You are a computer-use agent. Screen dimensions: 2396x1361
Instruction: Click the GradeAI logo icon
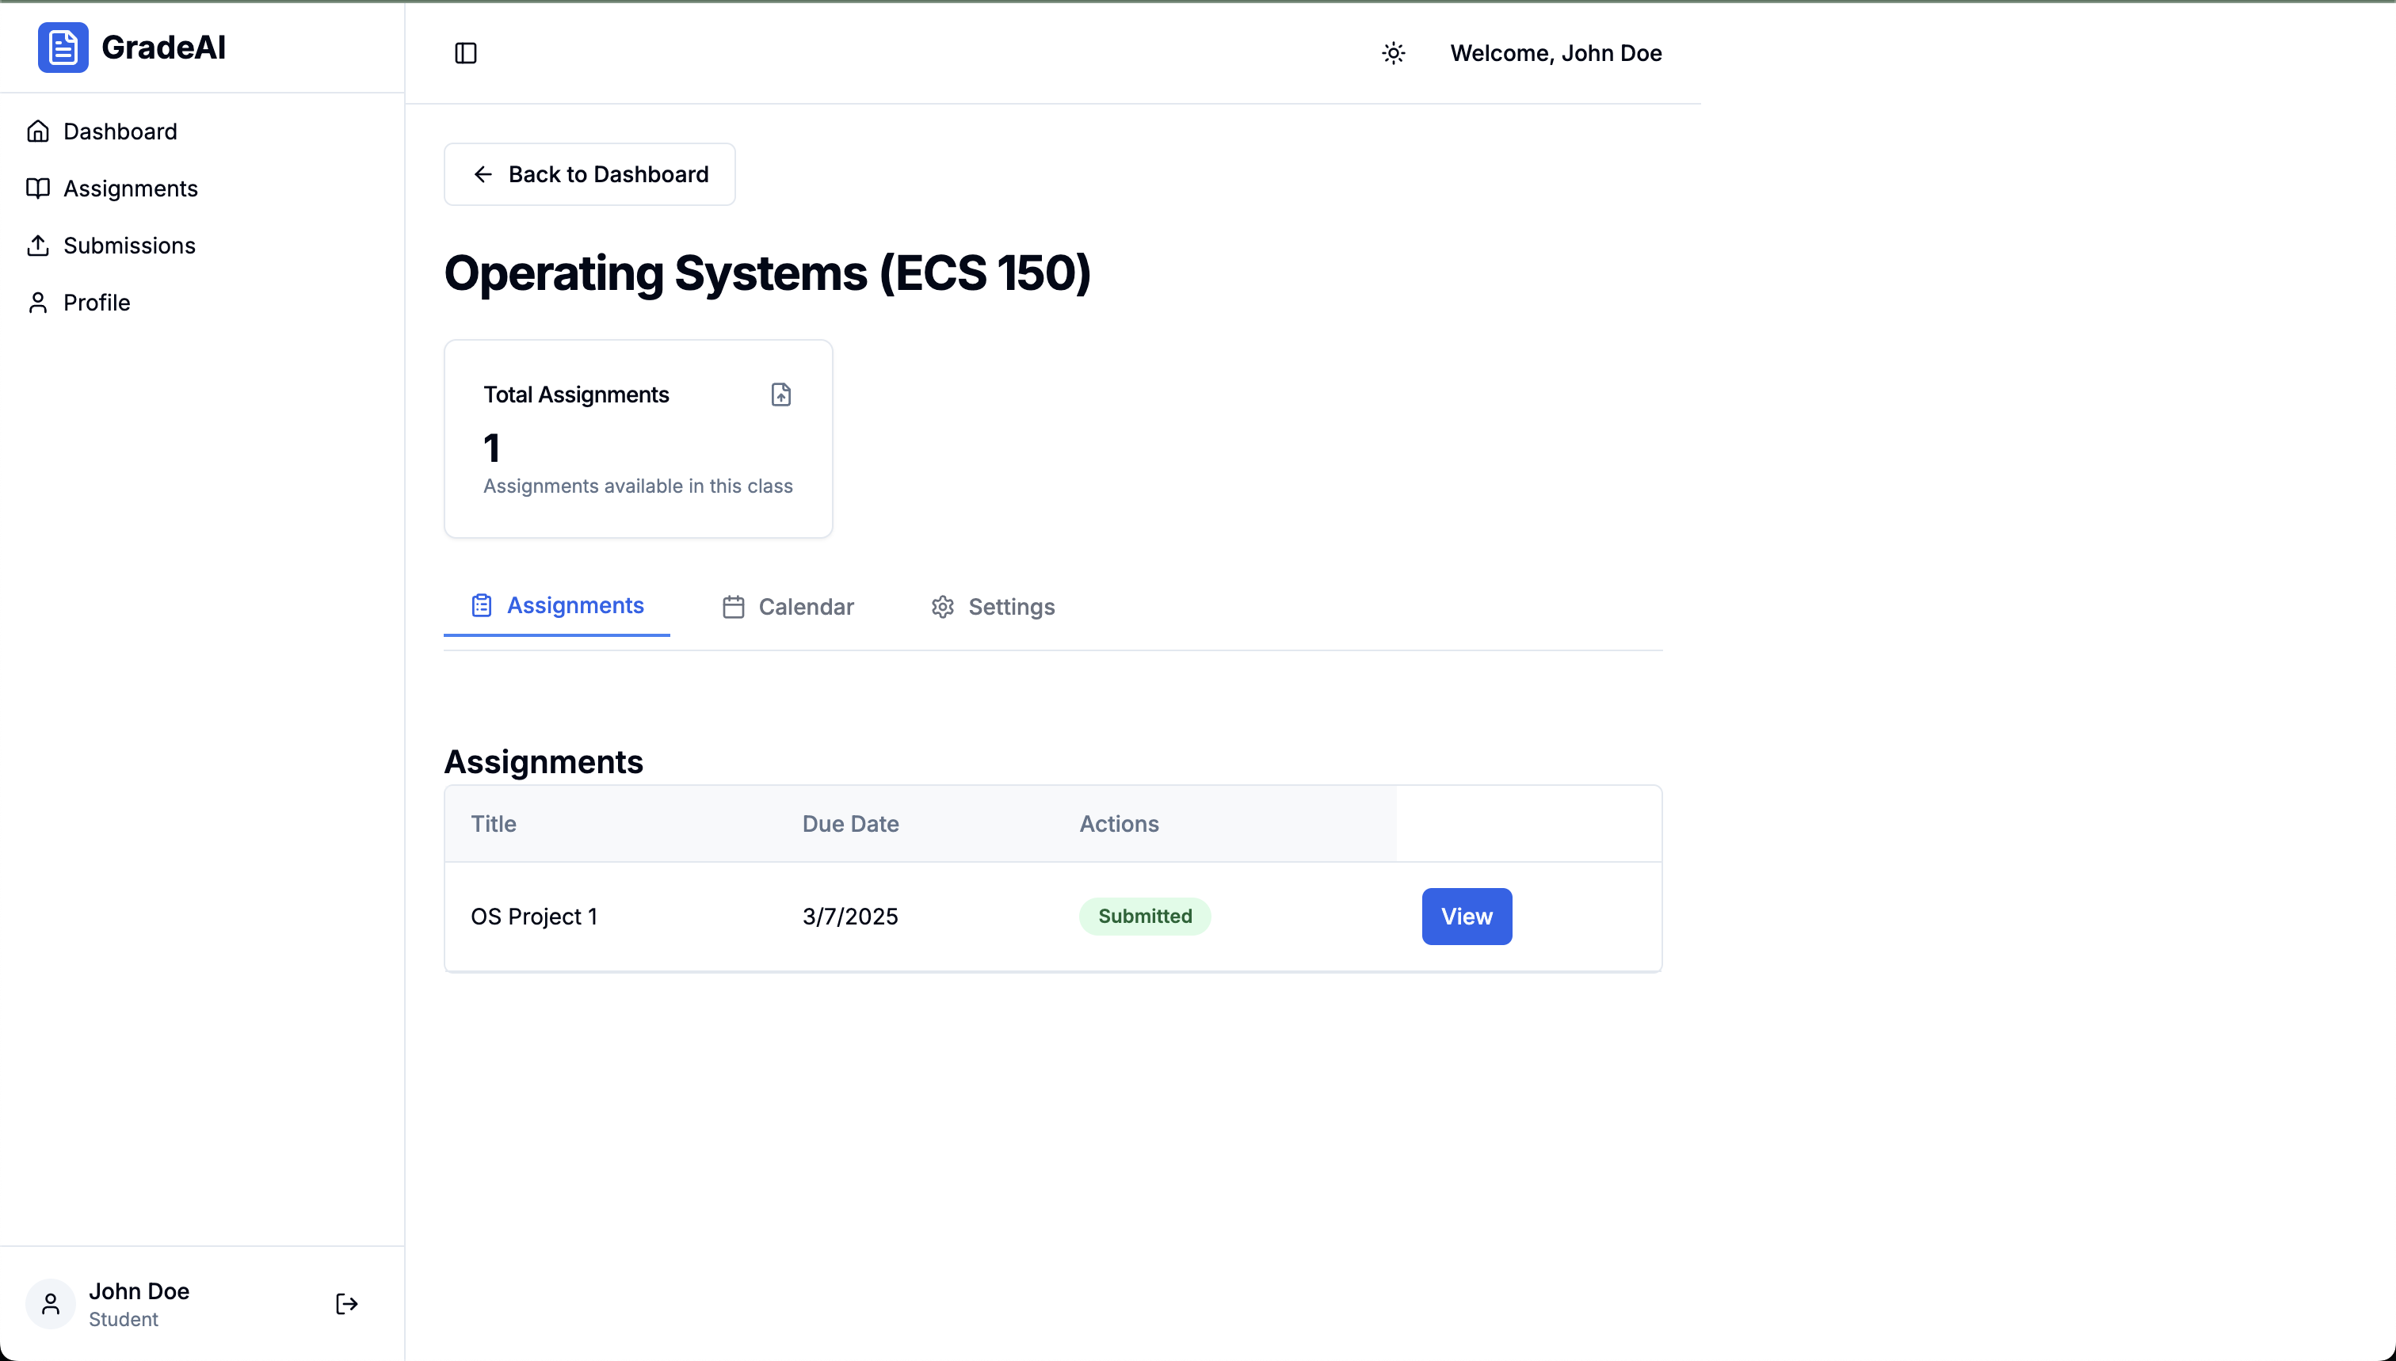pos(63,48)
